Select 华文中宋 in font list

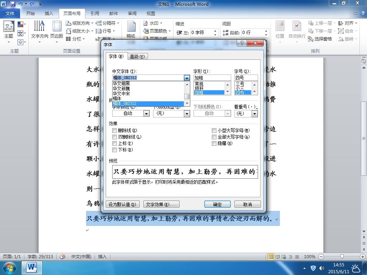click(x=148, y=93)
